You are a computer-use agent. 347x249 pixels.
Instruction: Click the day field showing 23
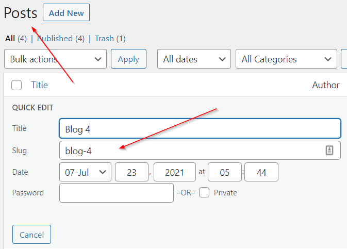click(x=131, y=172)
